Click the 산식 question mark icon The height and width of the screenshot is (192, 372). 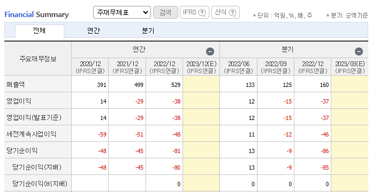[233, 12]
